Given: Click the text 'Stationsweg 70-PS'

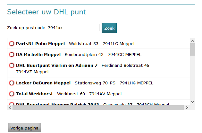Looking at the screenshot, I should click(95, 83).
